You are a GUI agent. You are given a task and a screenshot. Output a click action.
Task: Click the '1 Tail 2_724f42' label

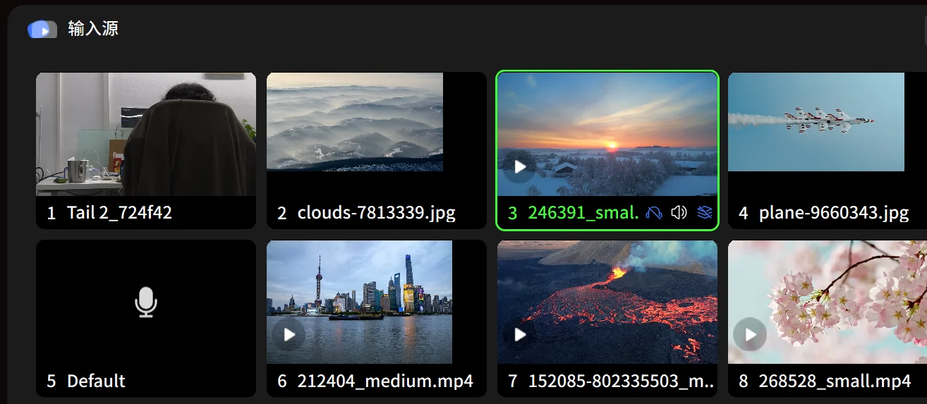109,213
